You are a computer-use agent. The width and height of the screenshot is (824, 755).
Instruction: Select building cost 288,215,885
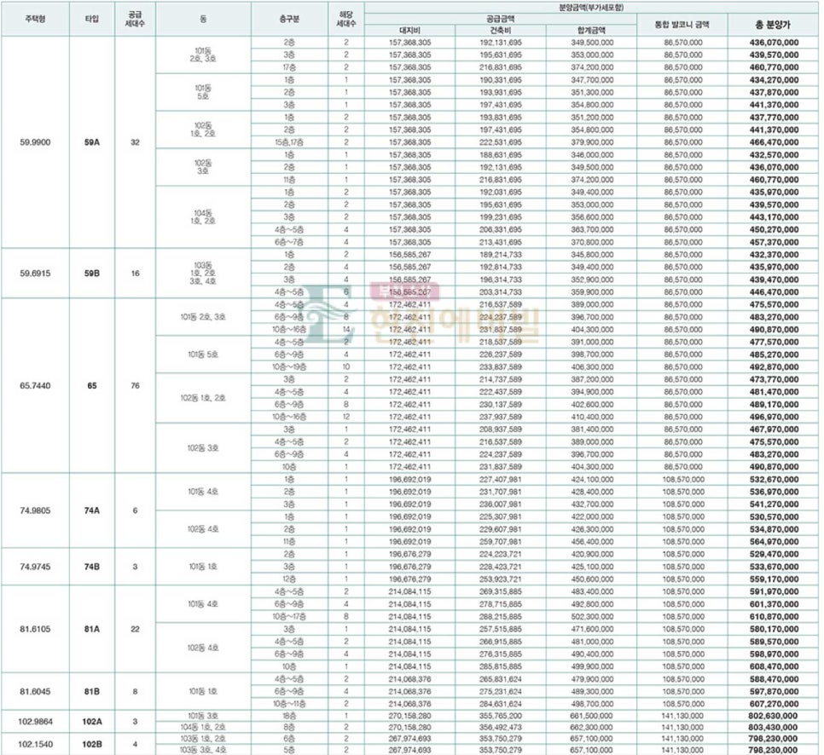(x=500, y=616)
